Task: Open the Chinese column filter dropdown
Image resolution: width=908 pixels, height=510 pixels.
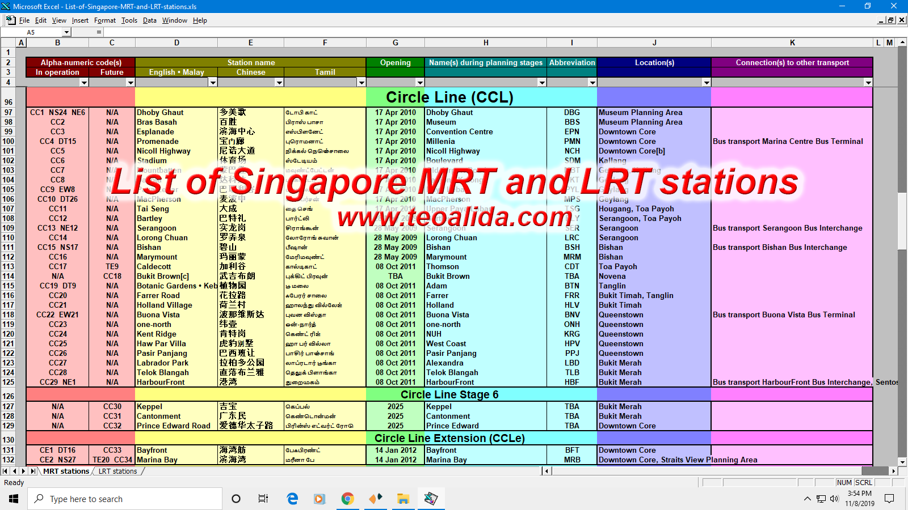Action: (x=279, y=83)
